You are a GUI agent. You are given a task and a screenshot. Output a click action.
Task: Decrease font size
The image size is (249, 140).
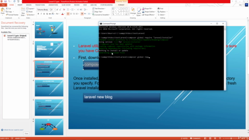(60, 10)
